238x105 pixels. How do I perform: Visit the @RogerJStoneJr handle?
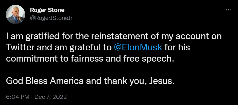pyautogui.click(x=51, y=18)
